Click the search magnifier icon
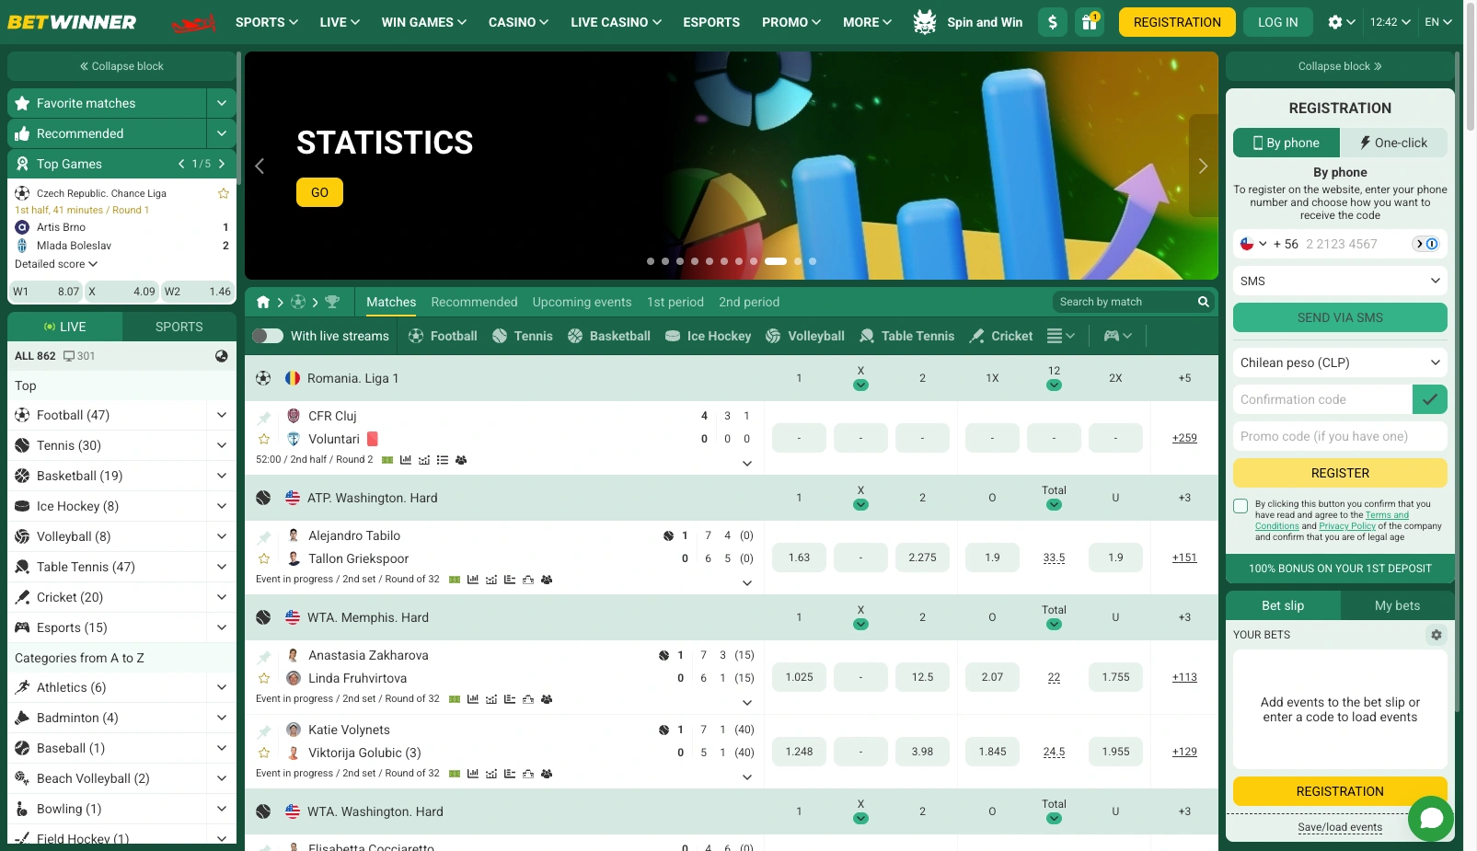Viewport: 1477px width, 851px height. (x=1203, y=302)
